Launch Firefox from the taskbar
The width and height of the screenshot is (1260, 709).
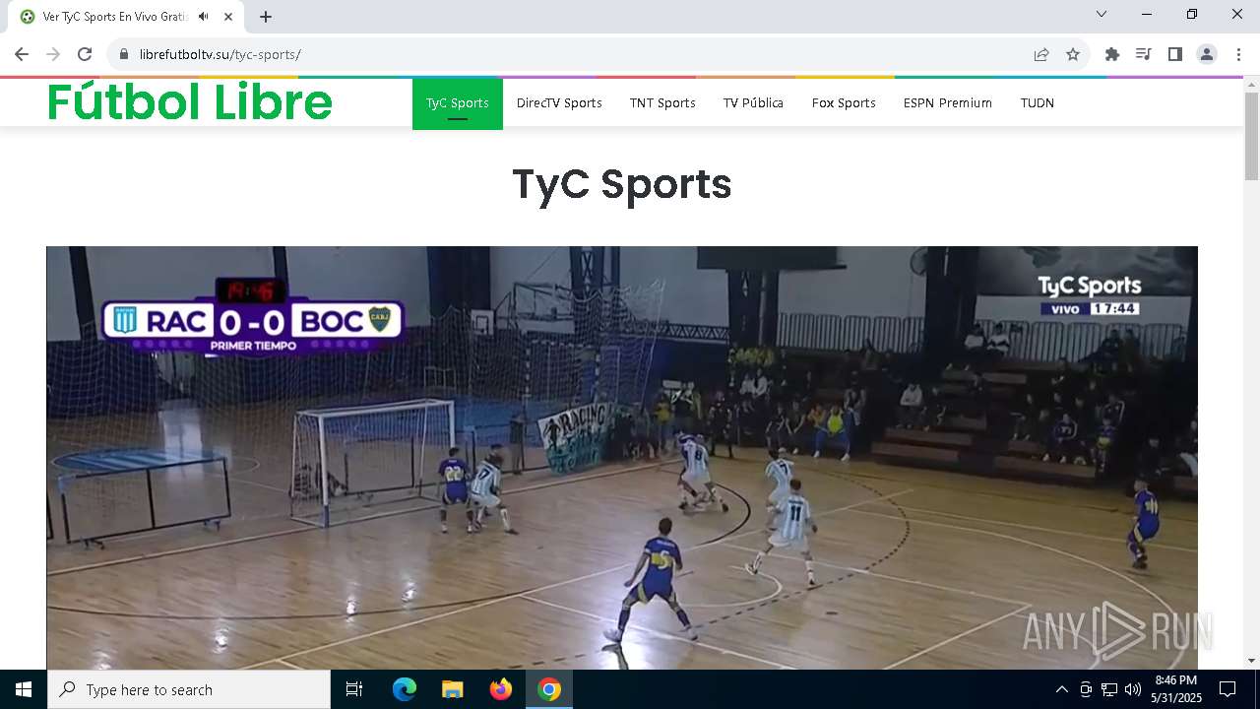pyautogui.click(x=501, y=689)
